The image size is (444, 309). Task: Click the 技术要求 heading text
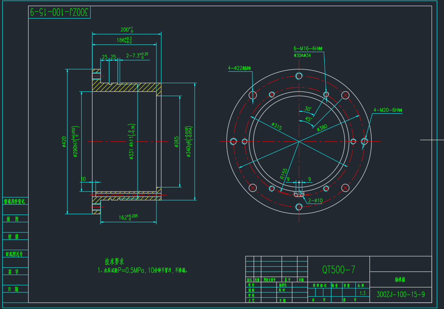pyautogui.click(x=114, y=261)
